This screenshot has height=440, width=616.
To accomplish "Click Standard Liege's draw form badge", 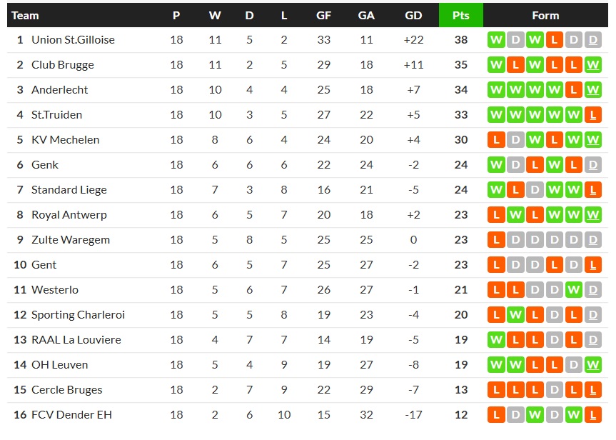I will click(535, 190).
